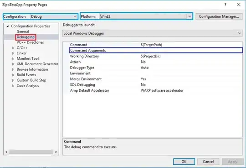Select General under Configuration Properties
Screen dimensions: 246x168
(x=23, y=31)
